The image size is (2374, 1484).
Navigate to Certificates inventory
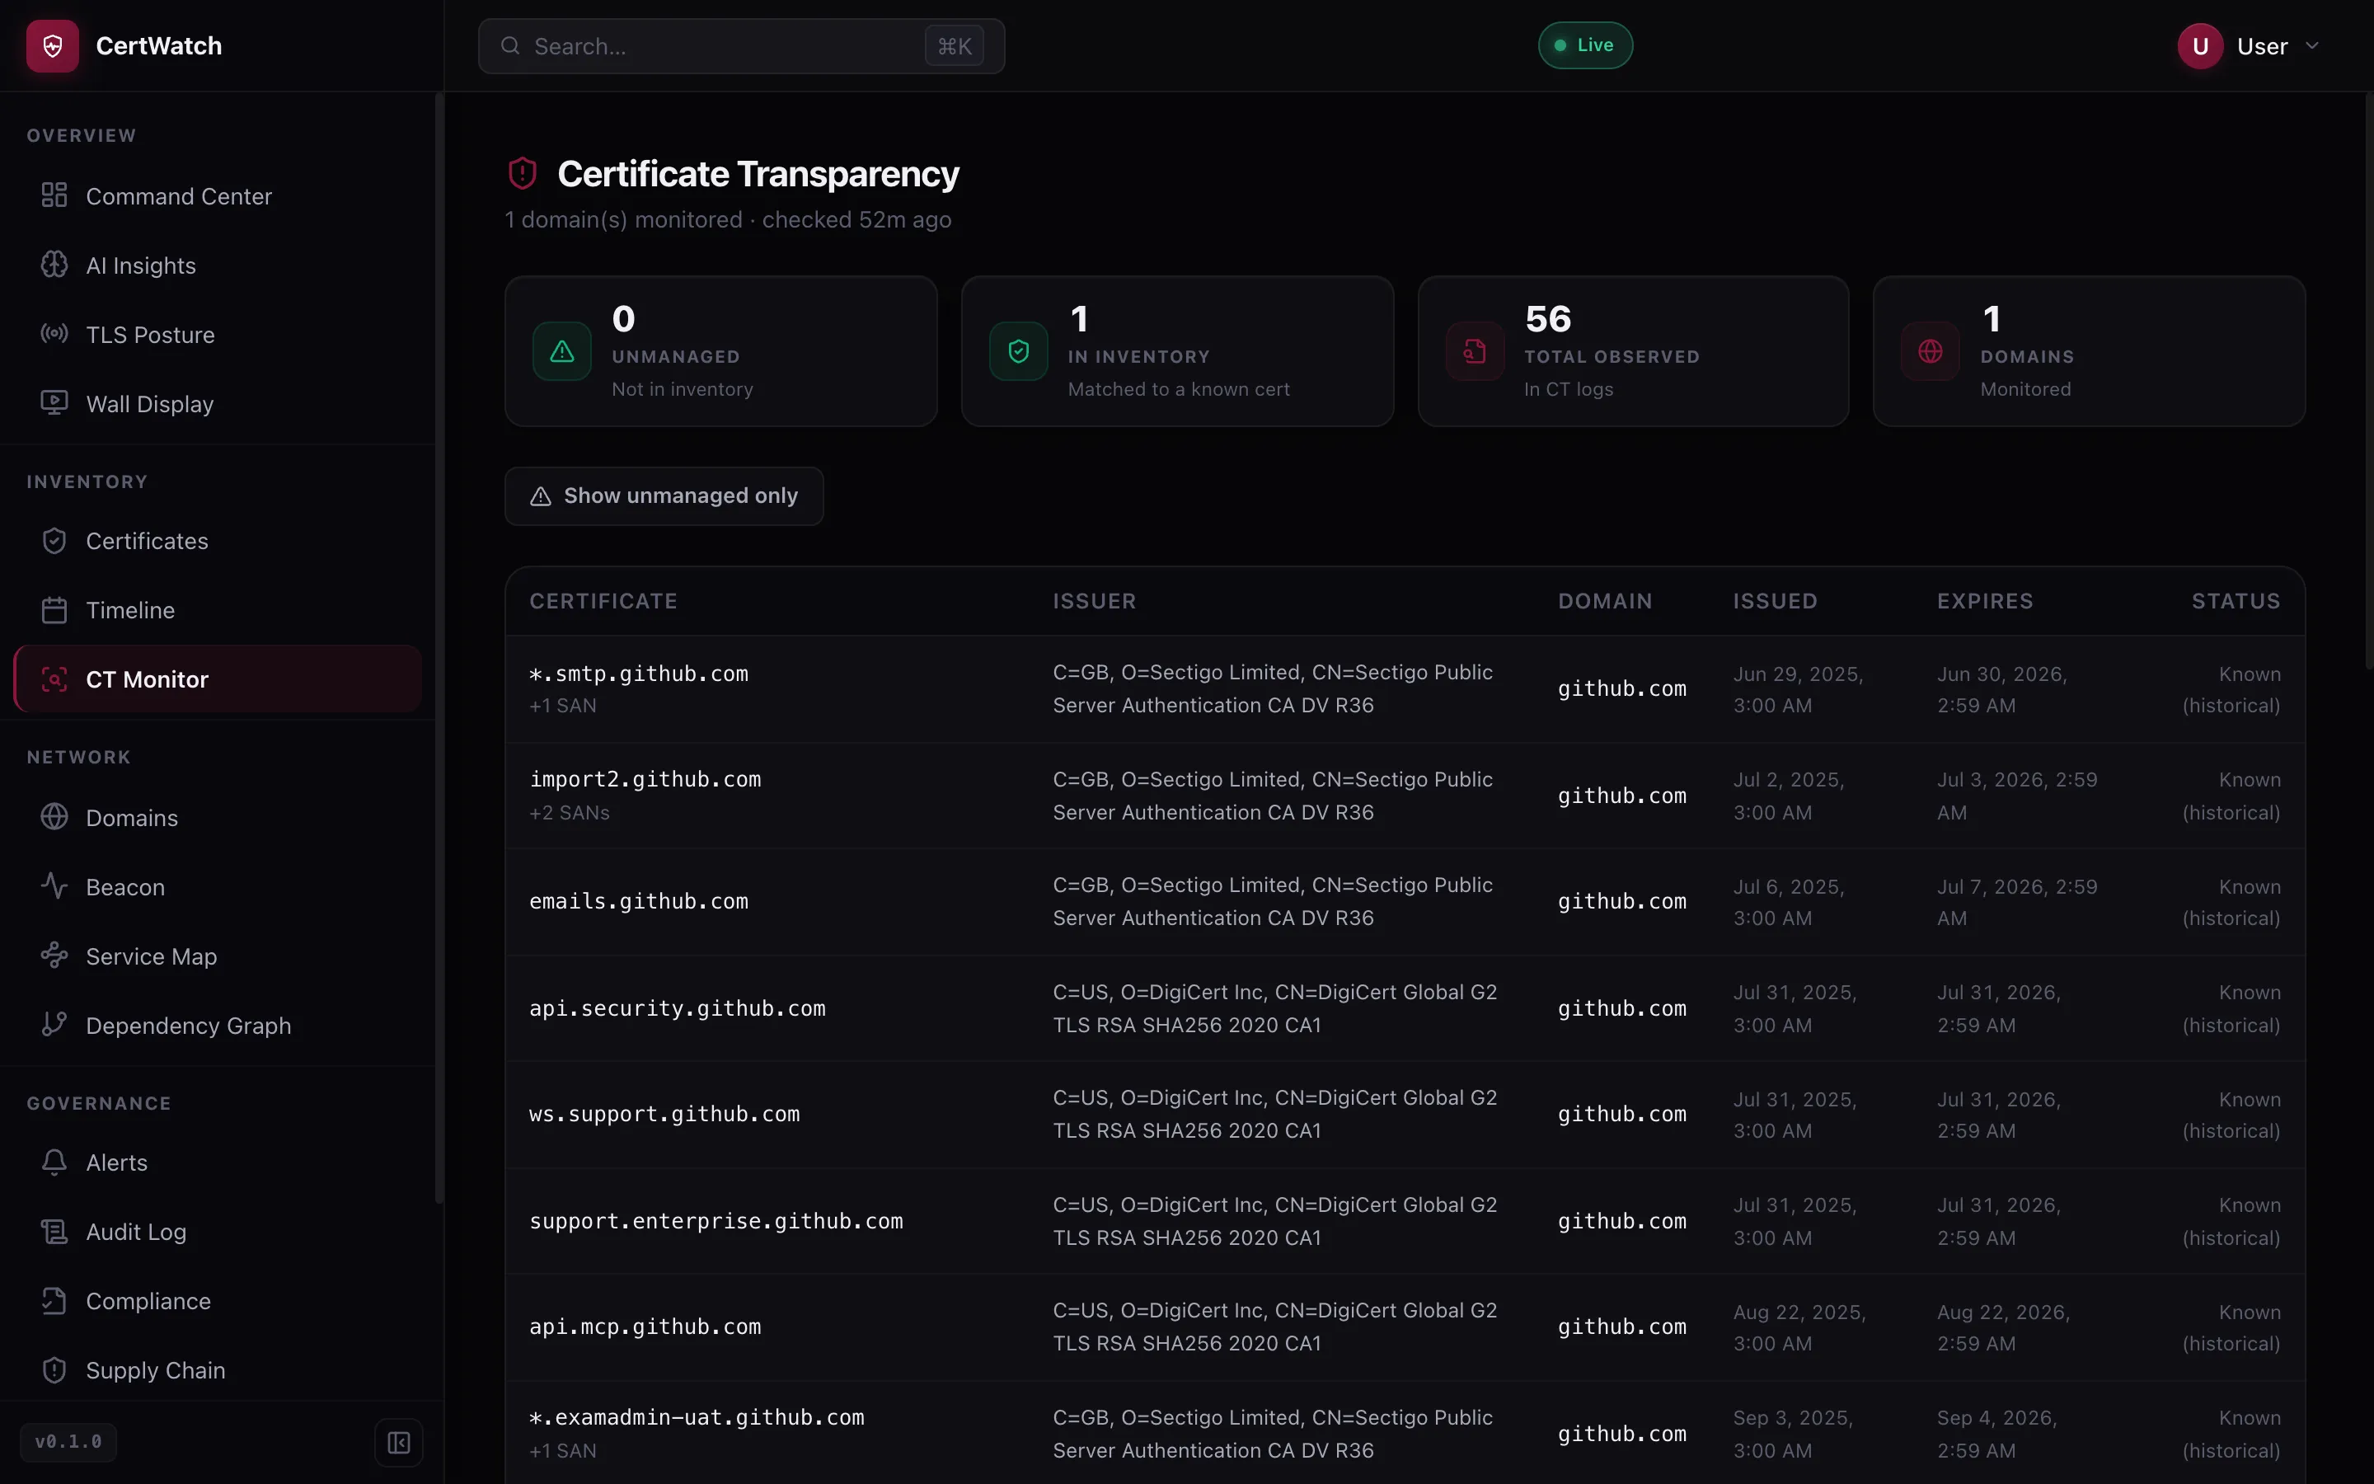point(218,541)
